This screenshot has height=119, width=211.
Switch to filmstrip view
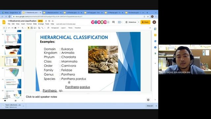(5, 100)
